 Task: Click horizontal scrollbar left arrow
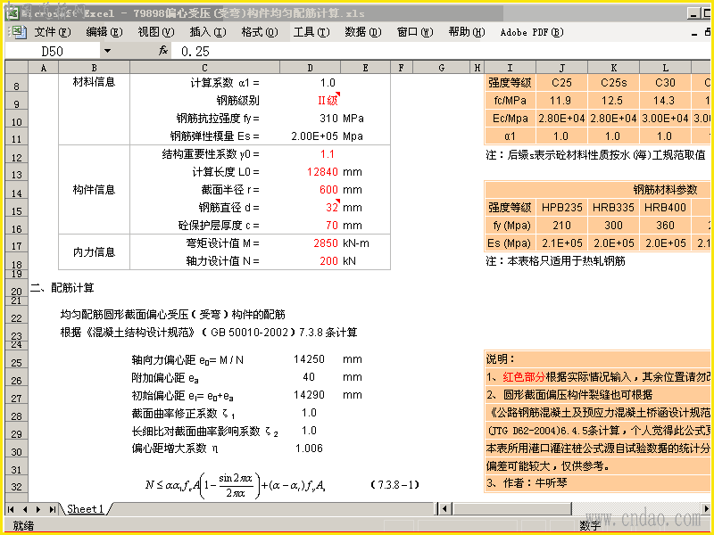point(445,508)
